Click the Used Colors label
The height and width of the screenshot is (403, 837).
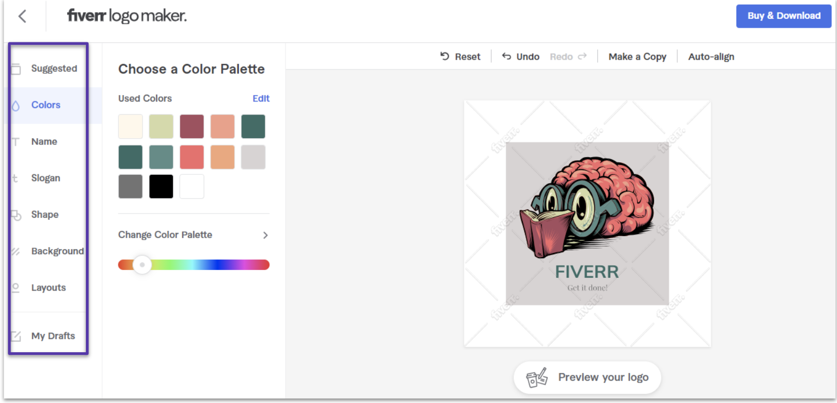(145, 98)
